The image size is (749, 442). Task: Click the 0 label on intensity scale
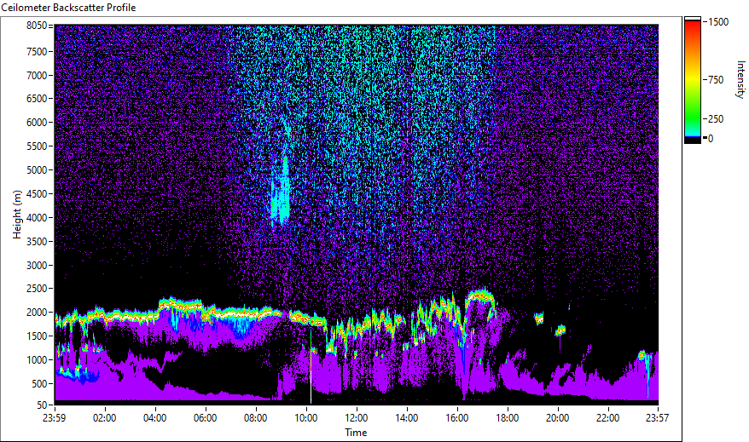tap(711, 139)
